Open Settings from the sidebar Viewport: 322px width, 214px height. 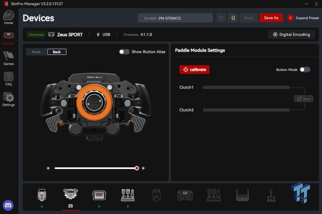tap(8, 99)
